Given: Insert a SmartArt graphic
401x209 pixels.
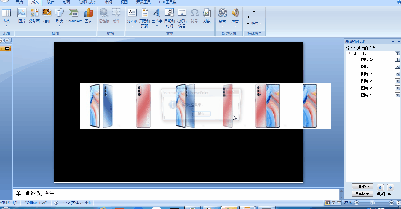Looking at the screenshot, I should click(x=74, y=16).
